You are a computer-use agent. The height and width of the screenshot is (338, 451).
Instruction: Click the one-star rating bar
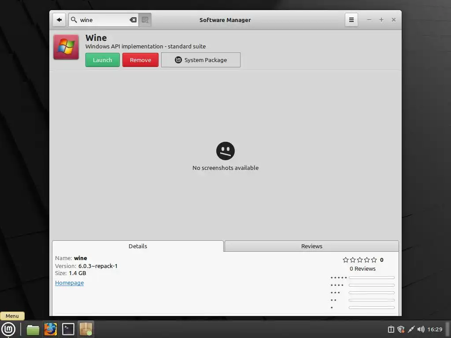(372, 308)
